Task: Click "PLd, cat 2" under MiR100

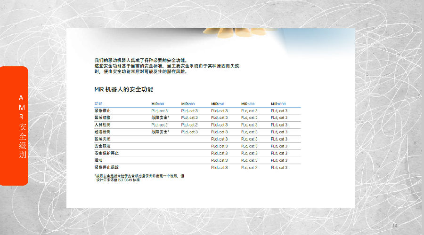Action: point(160,125)
